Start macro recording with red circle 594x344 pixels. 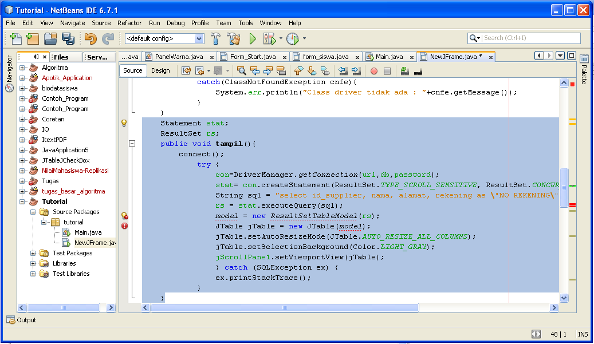[374, 71]
